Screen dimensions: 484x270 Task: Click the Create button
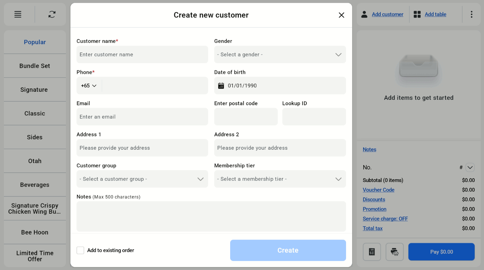pos(288,250)
